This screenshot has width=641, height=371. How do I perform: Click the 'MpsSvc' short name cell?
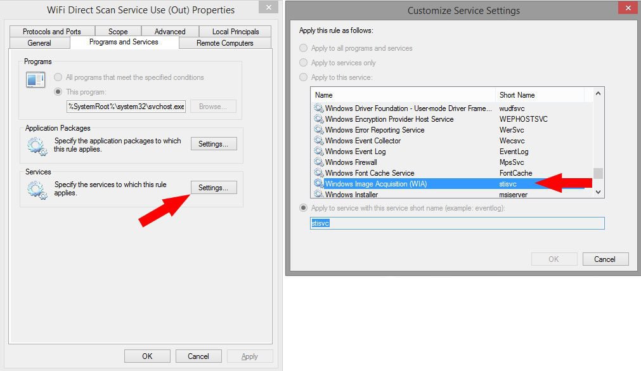coord(512,162)
